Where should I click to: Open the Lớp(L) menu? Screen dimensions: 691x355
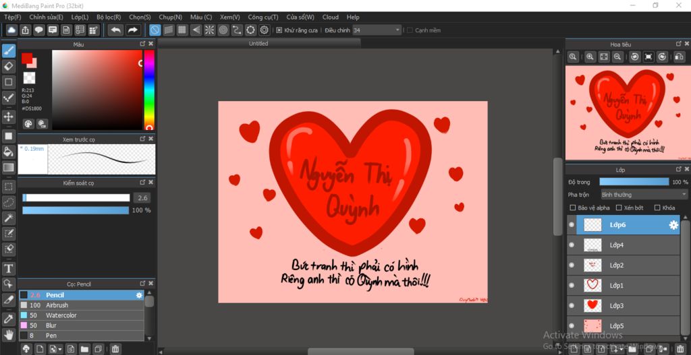click(x=80, y=17)
